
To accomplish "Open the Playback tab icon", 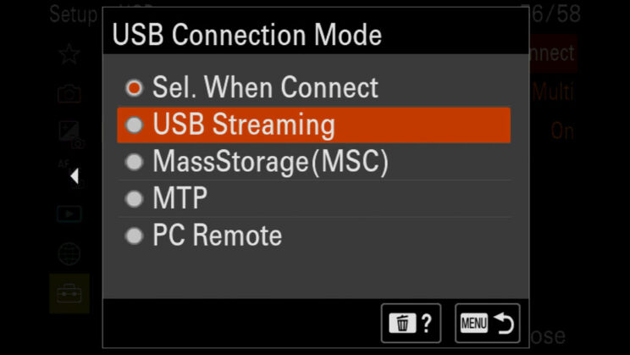I will coord(69,214).
